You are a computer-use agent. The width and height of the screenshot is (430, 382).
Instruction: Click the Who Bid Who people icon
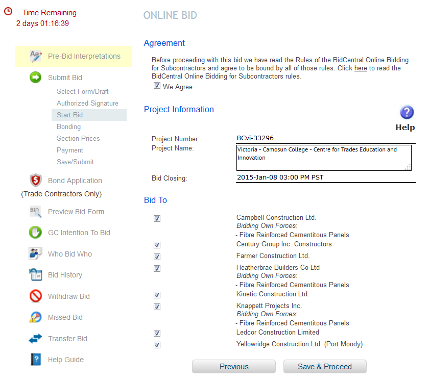coord(35,253)
